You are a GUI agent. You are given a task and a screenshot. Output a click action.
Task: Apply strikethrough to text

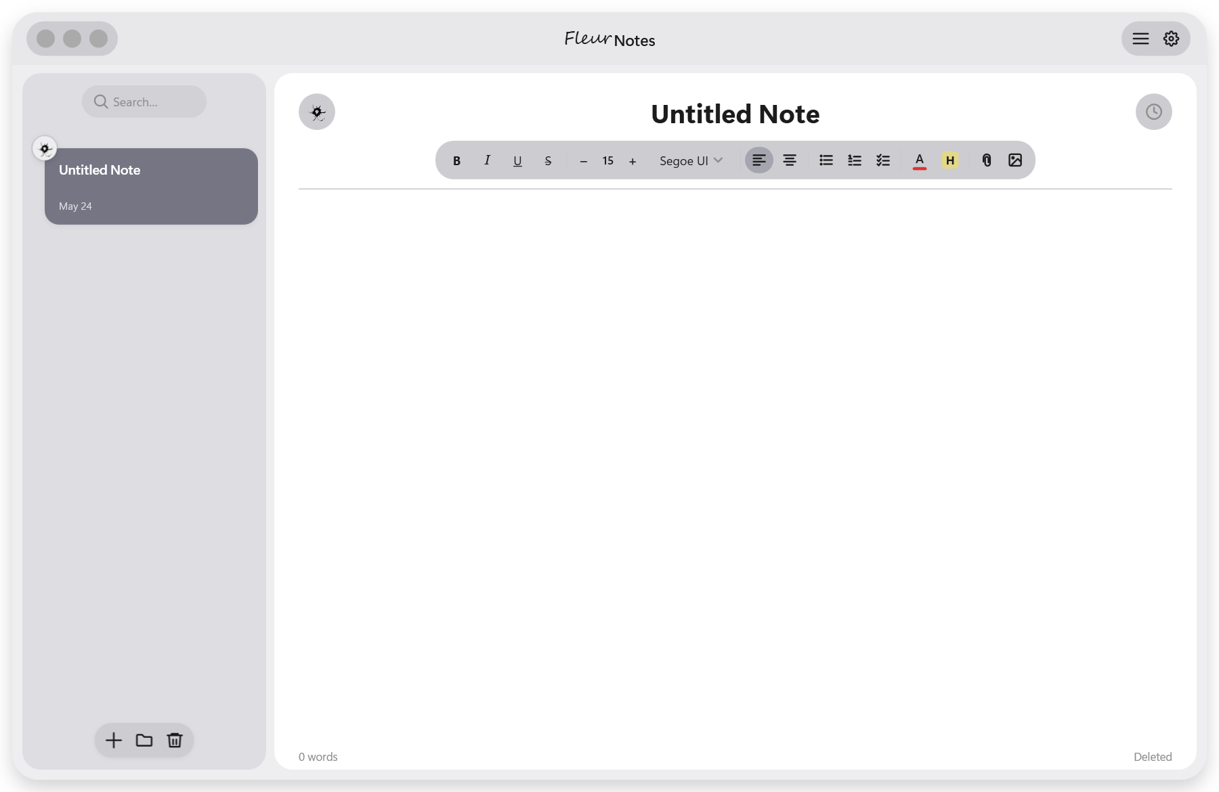(x=548, y=160)
